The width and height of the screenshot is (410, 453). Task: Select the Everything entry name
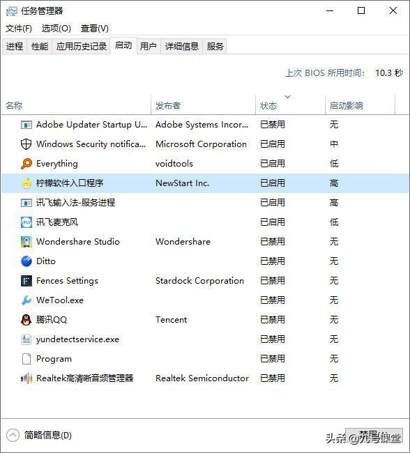tap(57, 164)
